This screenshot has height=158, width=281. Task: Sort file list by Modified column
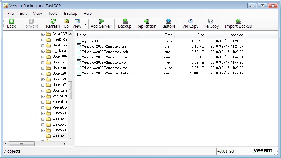tap(226, 35)
